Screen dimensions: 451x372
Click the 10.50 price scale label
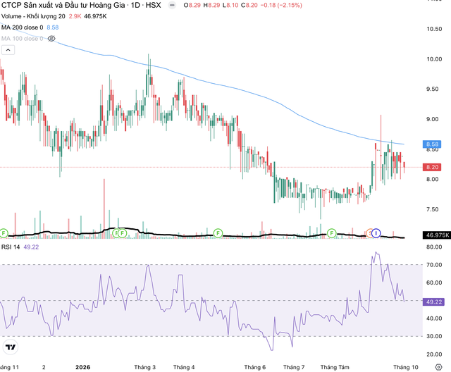[x=434, y=29]
